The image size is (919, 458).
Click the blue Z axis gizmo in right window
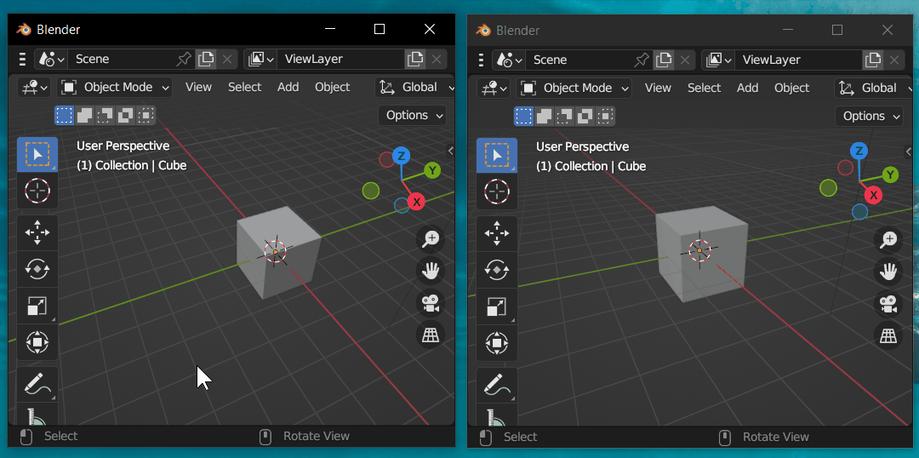(x=859, y=152)
